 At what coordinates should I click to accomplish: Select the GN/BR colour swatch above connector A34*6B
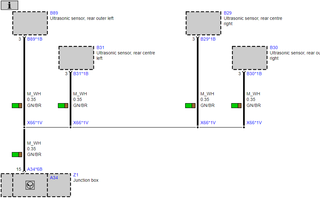click(x=17, y=154)
